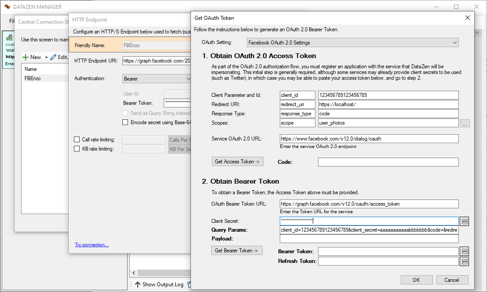
Task: Close the Get OAuth Token dialog
Action: click(468, 18)
